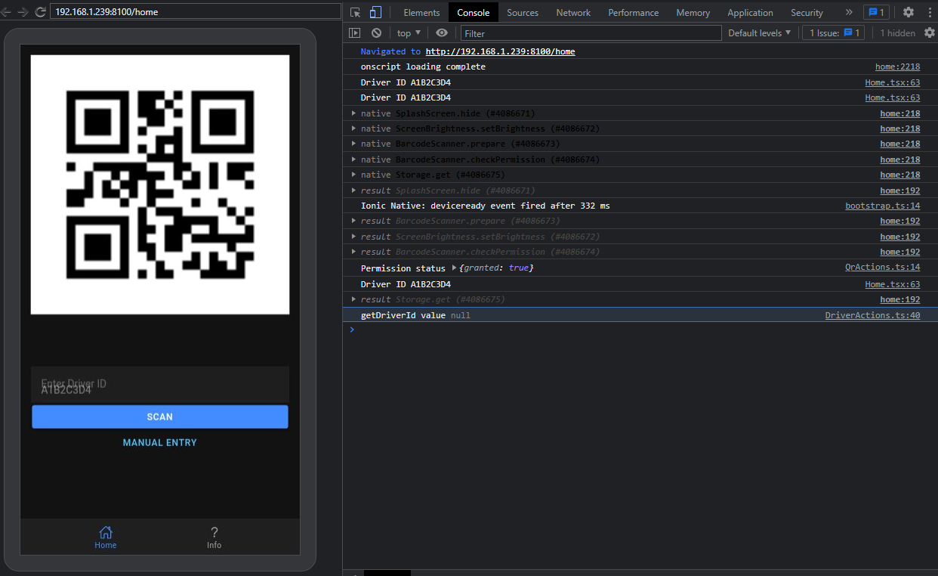
Task: Click the MANUAL ENTRY button
Action: click(160, 442)
